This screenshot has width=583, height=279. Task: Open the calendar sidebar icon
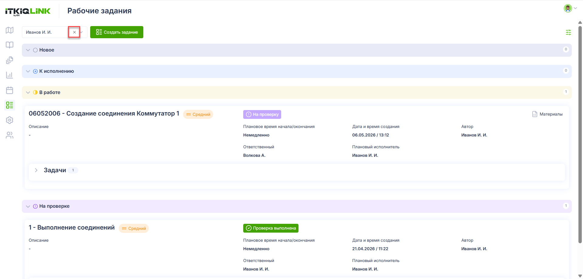click(x=10, y=90)
